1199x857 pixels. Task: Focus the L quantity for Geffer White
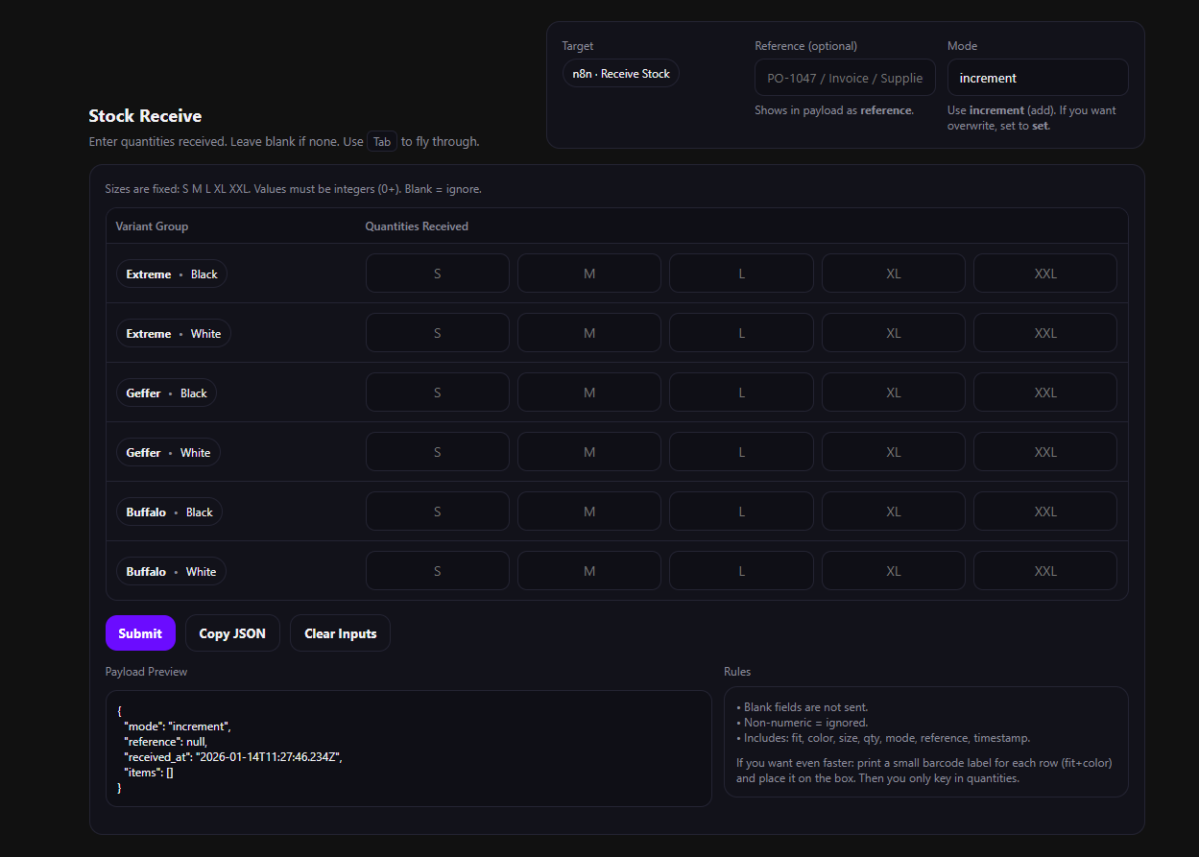click(741, 452)
